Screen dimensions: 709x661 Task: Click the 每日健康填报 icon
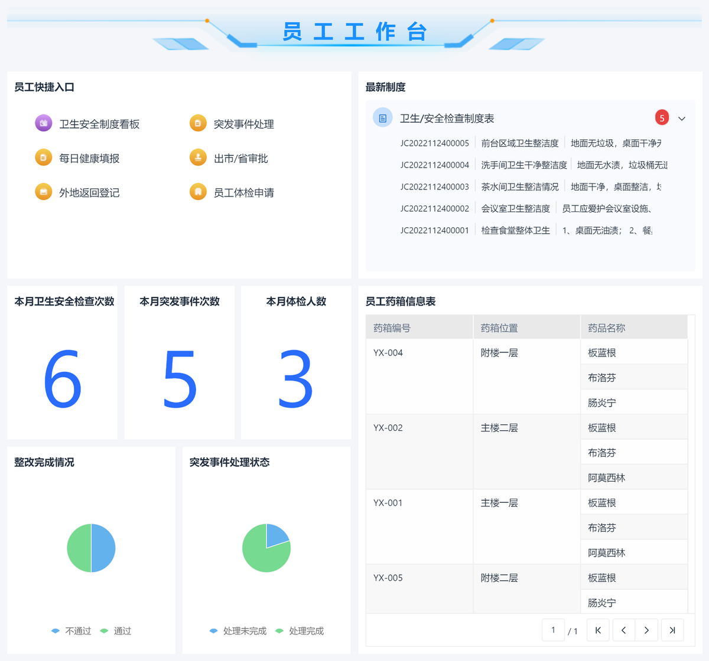pyautogui.click(x=43, y=158)
